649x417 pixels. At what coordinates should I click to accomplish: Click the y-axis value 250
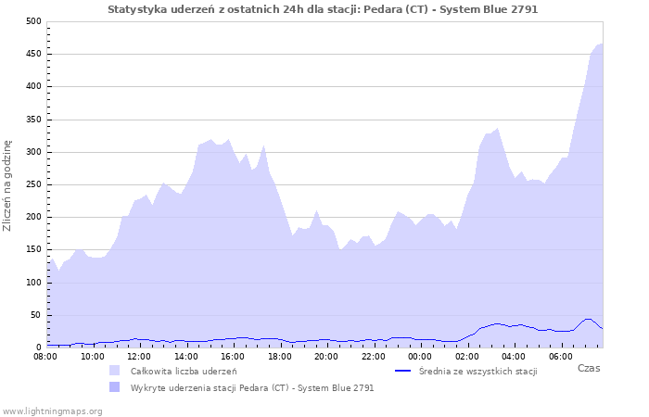(33, 184)
